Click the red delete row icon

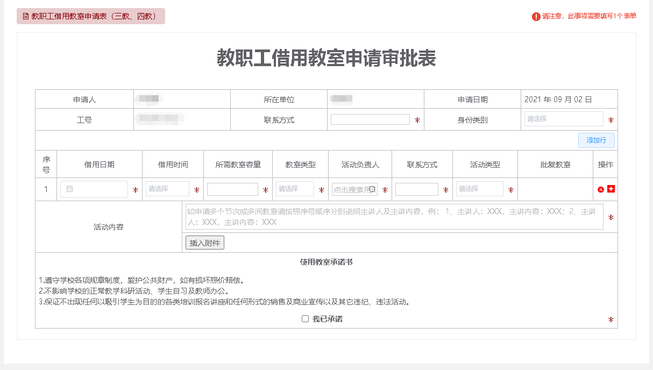pyautogui.click(x=601, y=189)
